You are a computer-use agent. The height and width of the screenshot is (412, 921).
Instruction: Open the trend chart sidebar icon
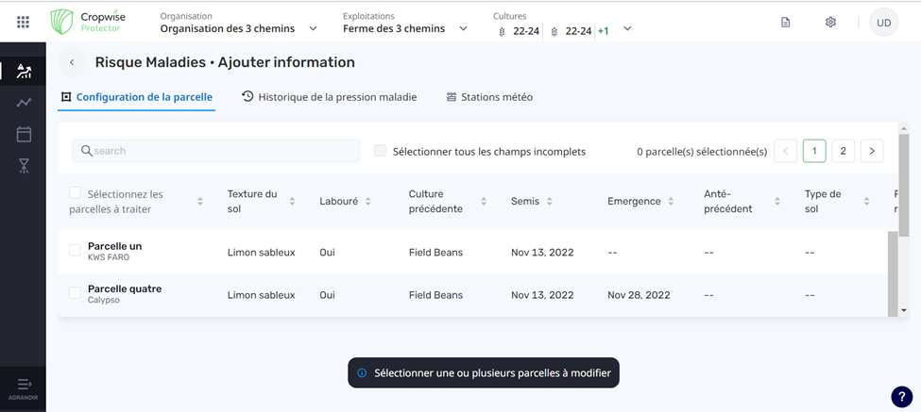tap(24, 103)
